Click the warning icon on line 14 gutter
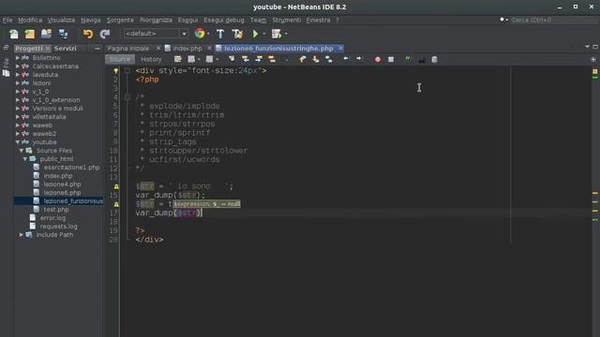Screen dimensions: 600x337 (116, 187)
